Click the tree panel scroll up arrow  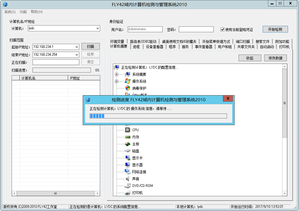284,66
